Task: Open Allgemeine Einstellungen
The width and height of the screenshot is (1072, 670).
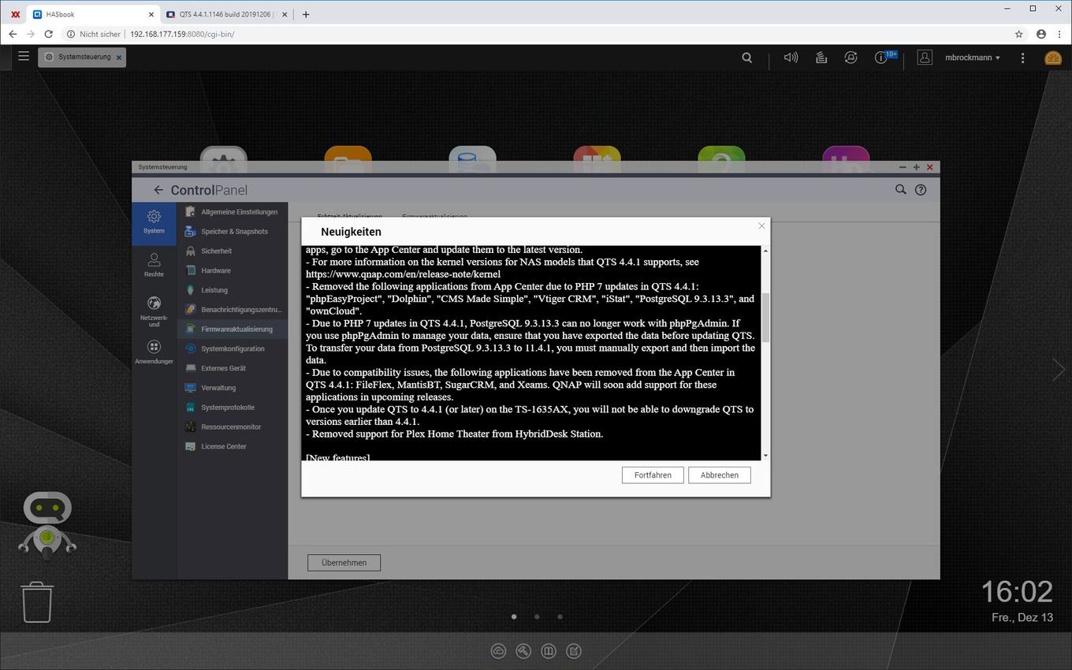Action: [233, 212]
